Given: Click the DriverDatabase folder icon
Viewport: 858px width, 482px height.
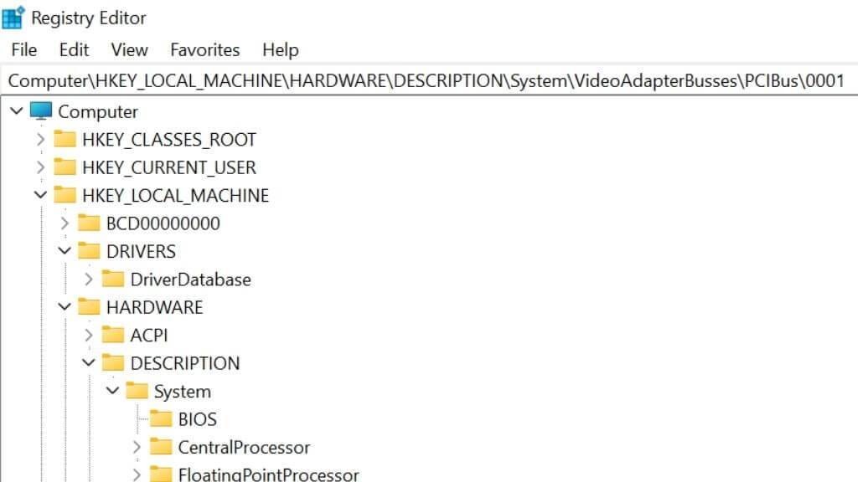Looking at the screenshot, I should pyautogui.click(x=113, y=279).
